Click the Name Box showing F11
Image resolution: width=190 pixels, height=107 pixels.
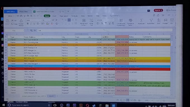(15, 30)
